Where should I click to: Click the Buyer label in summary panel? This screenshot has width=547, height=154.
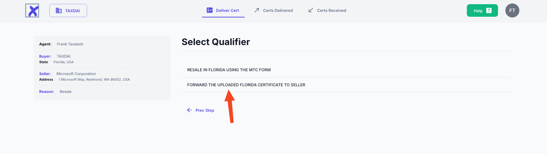(x=45, y=56)
